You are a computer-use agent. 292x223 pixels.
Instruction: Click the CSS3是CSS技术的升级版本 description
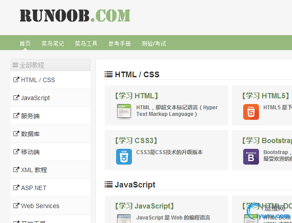pos(169,152)
